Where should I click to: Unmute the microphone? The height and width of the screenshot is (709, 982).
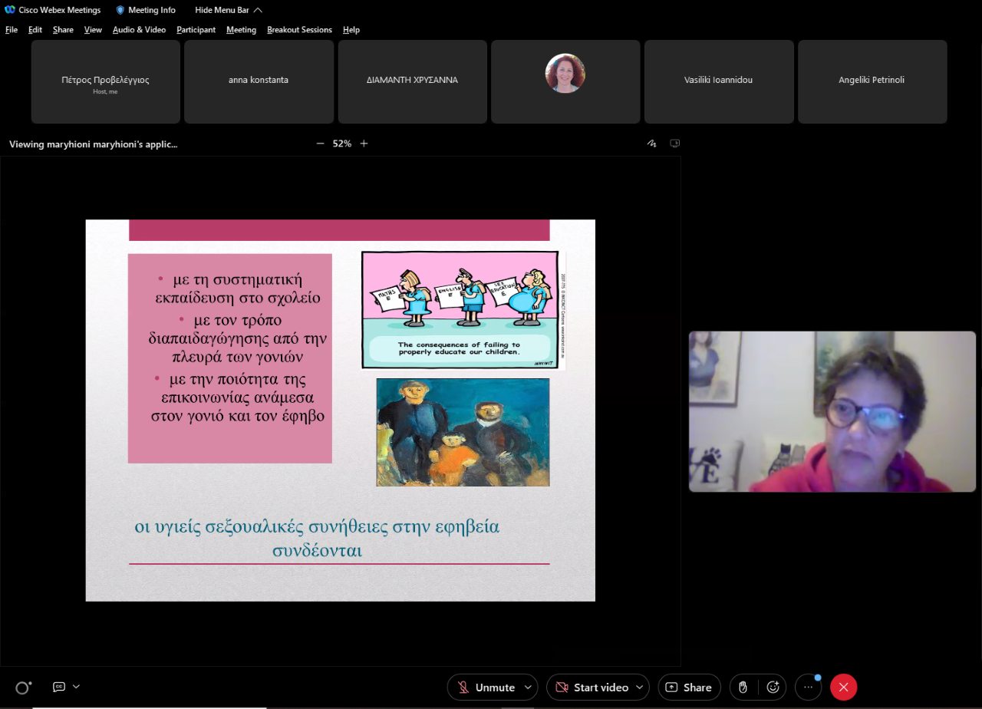tap(486, 688)
